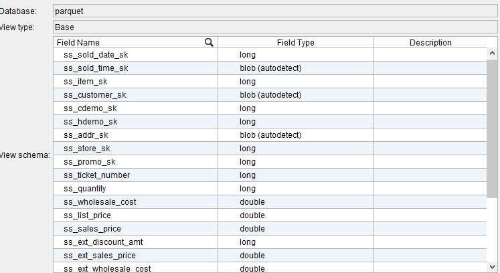Click the long type of ss_item_sk
The height and width of the screenshot is (273, 500).
tap(248, 82)
